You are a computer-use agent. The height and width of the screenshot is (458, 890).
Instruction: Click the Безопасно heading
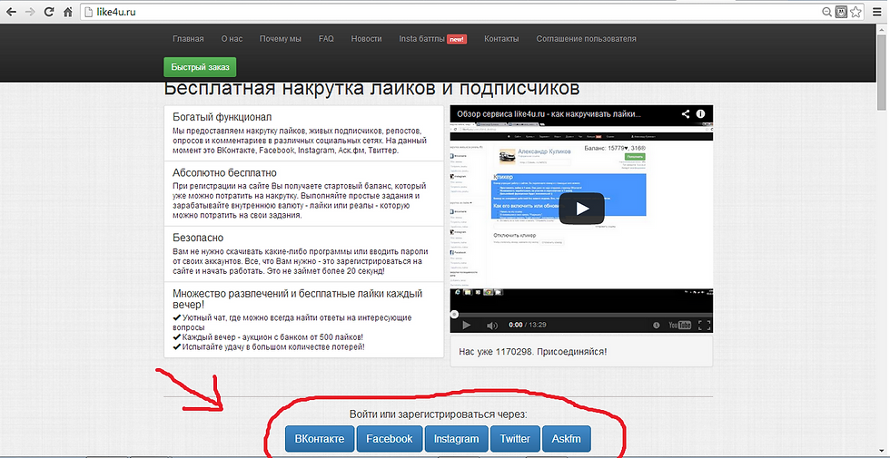[198, 238]
